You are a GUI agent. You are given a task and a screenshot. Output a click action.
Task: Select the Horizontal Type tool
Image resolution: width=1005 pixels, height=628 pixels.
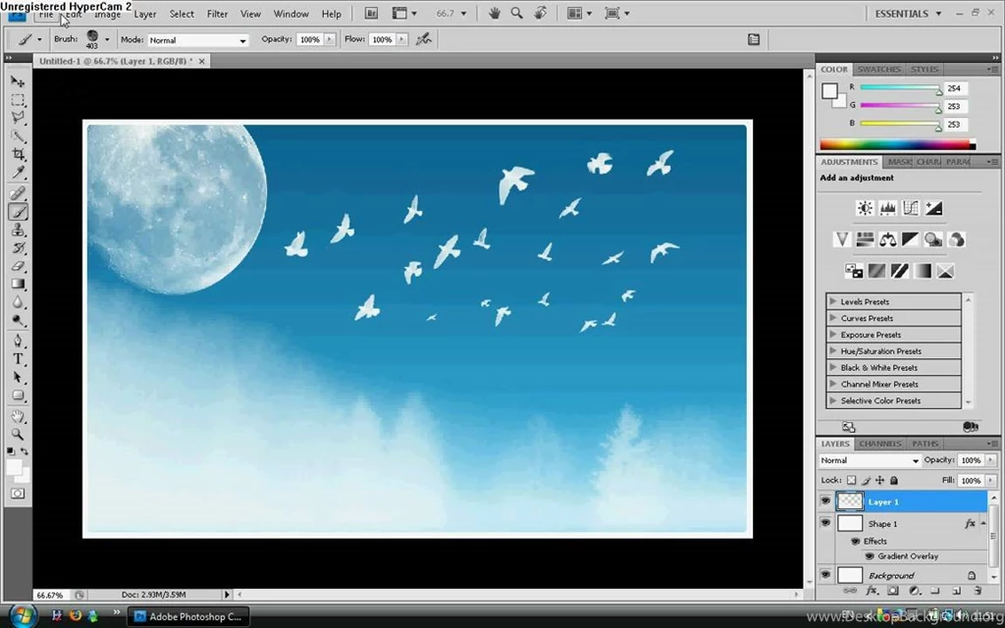18,359
